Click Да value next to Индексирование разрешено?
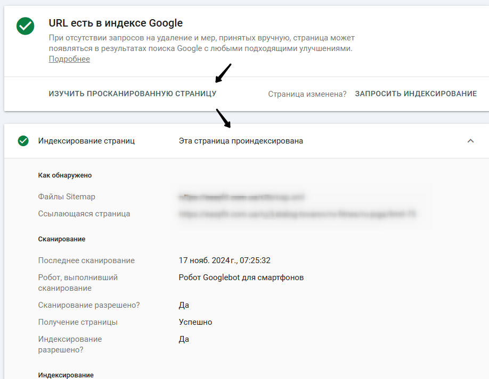The height and width of the screenshot is (379, 489). pos(184,339)
